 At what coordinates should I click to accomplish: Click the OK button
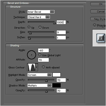[x=98, y=4]
